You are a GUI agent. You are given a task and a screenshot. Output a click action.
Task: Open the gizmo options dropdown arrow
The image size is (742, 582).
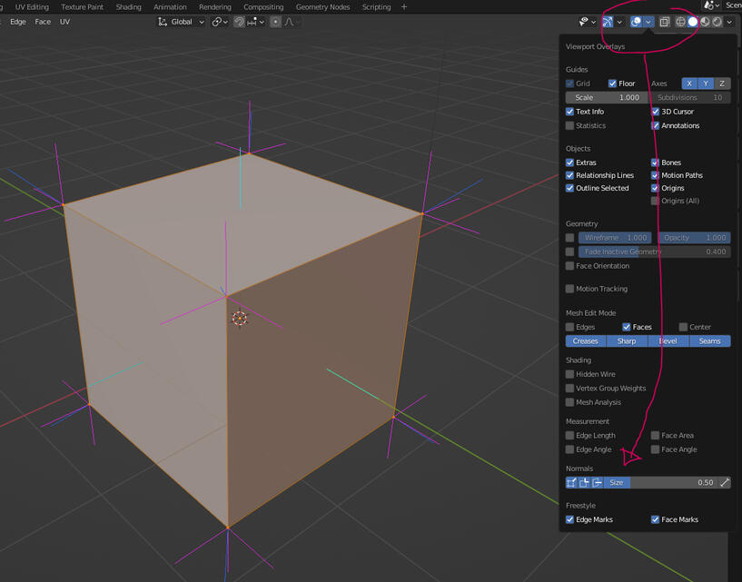[x=619, y=22]
